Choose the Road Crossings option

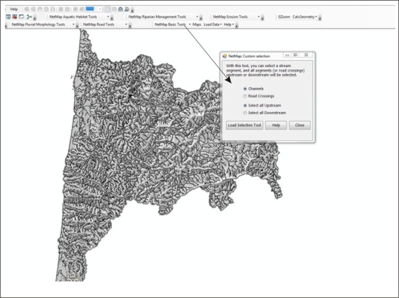click(x=245, y=95)
